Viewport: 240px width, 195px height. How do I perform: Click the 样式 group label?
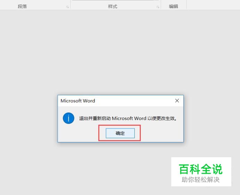pyautogui.click(x=113, y=7)
